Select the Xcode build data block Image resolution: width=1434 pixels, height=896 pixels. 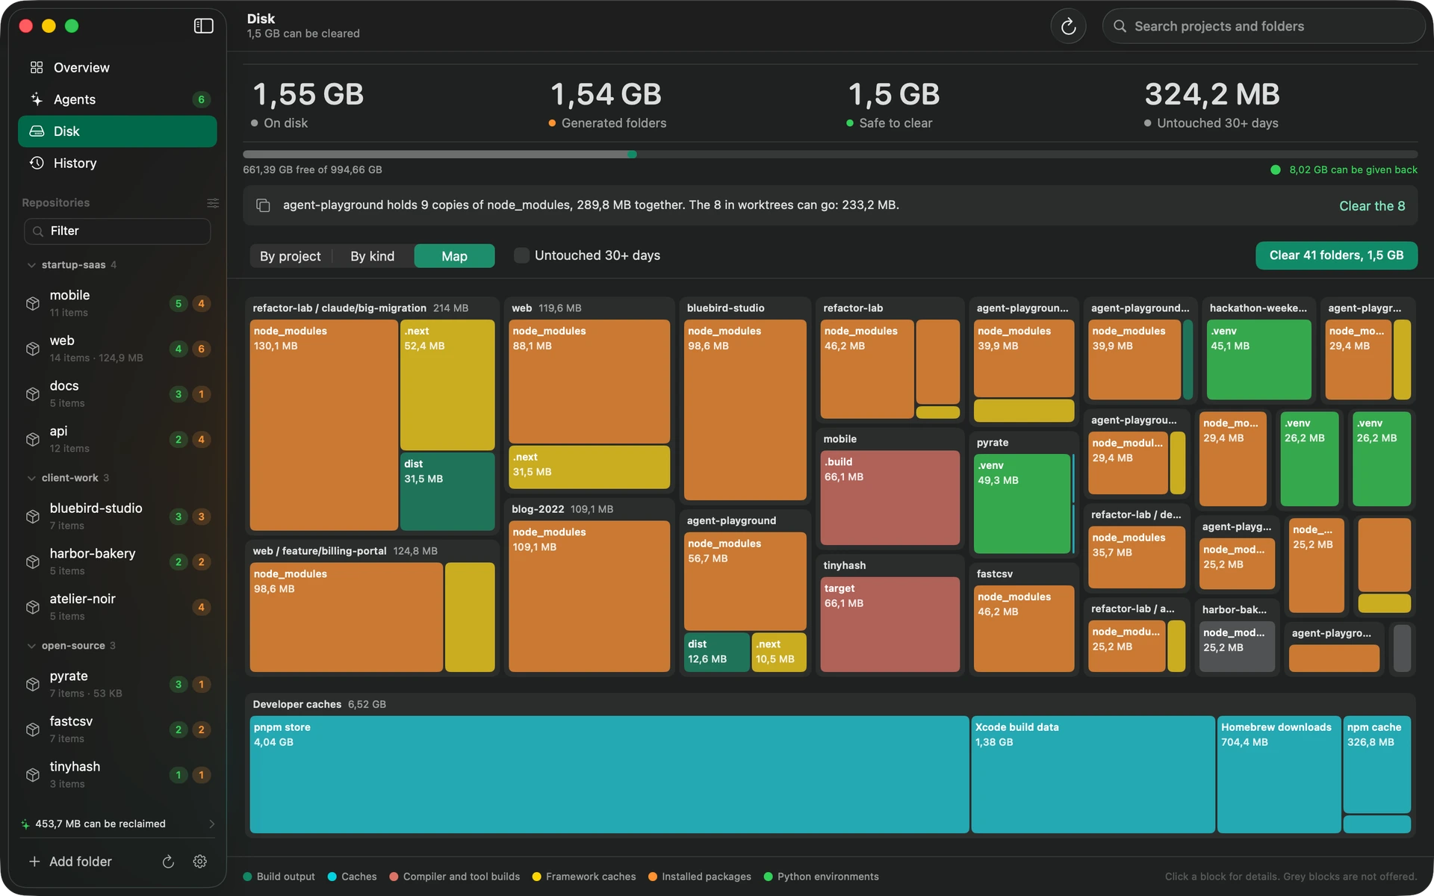tap(1093, 774)
